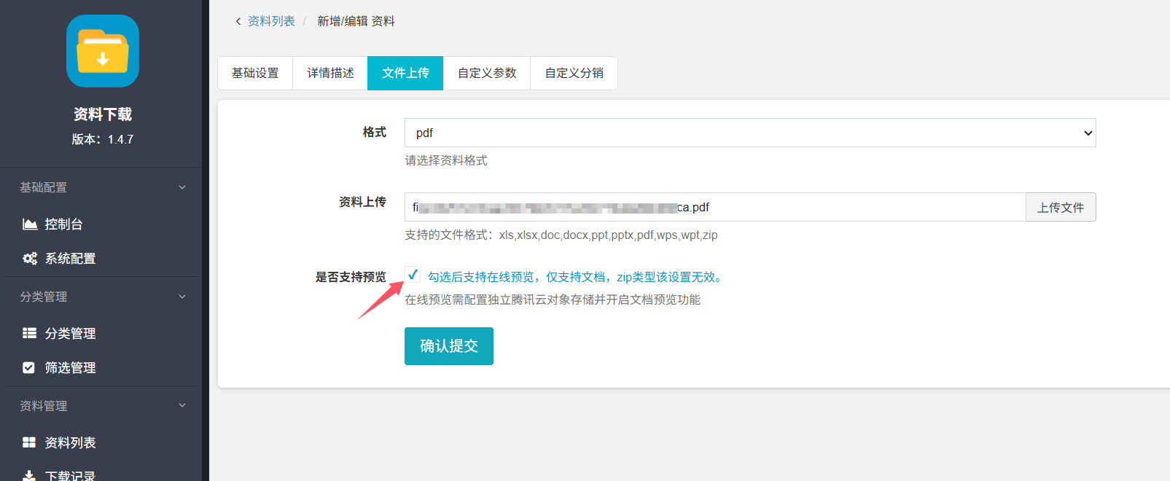Open the 格式 pdf dropdown
1170x481 pixels.
pos(750,133)
